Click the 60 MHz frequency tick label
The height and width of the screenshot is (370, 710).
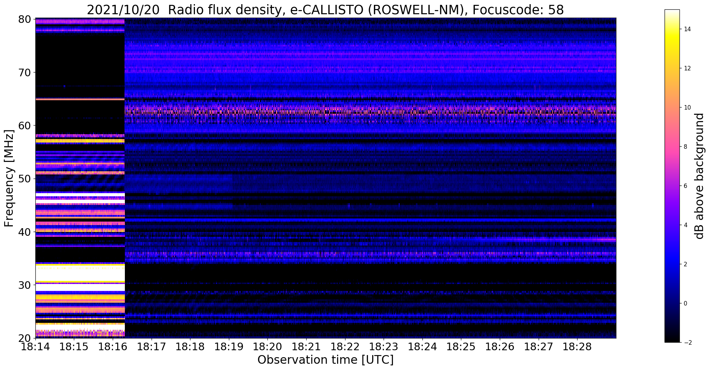(24, 126)
